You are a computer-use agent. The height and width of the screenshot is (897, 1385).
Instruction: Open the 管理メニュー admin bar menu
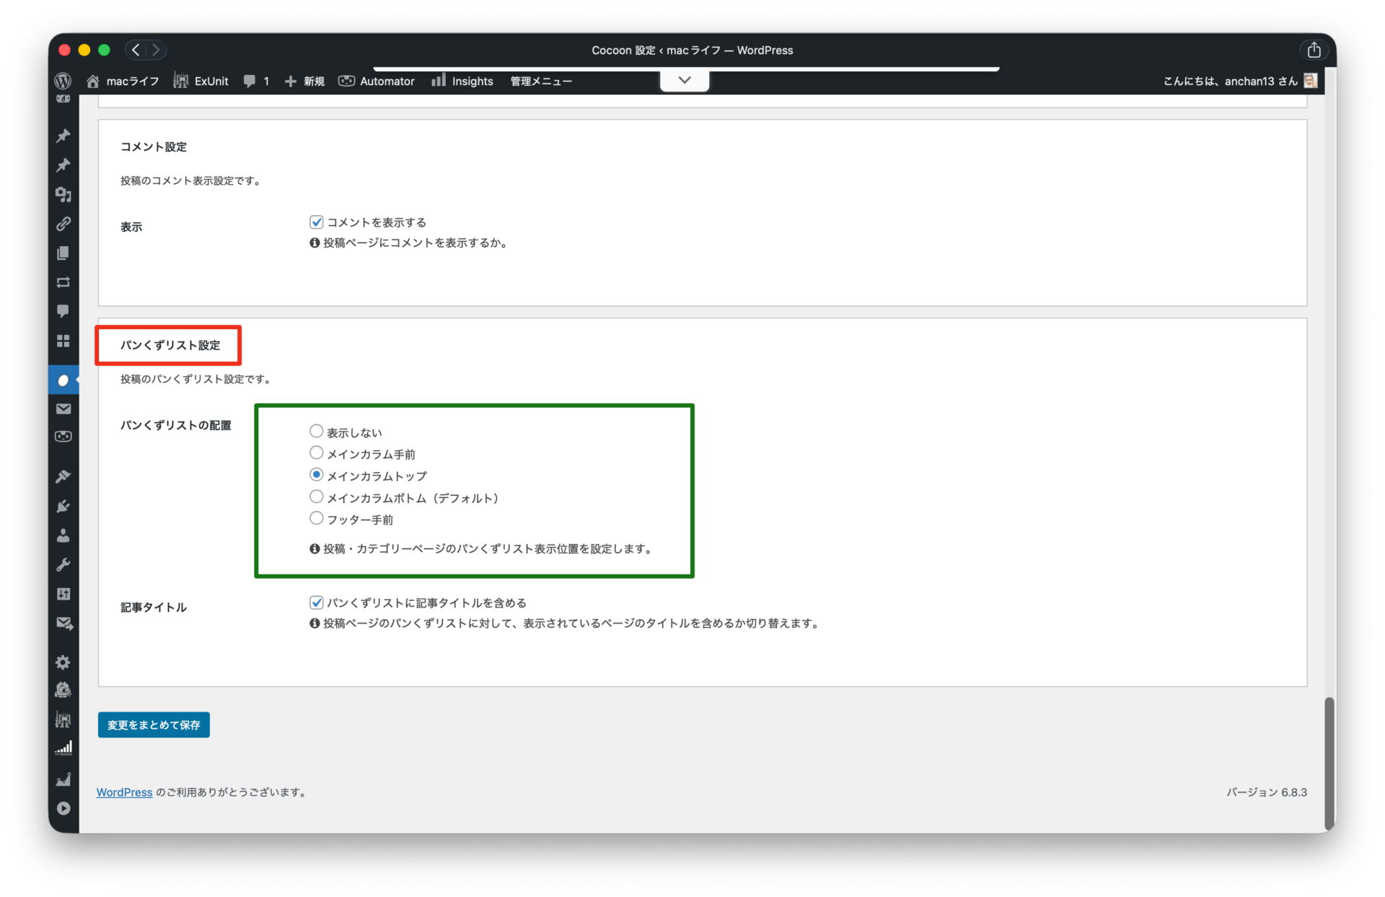click(x=540, y=81)
